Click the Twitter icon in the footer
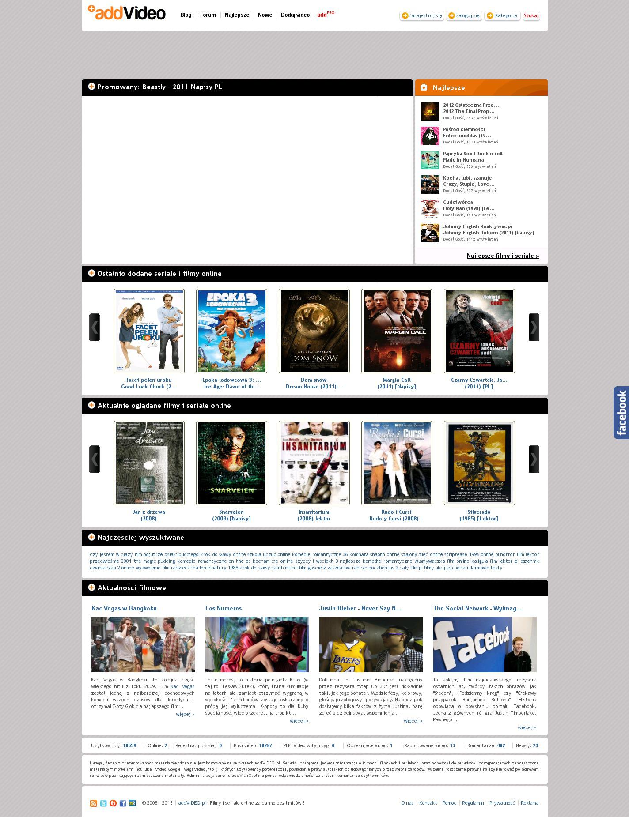 tap(103, 803)
